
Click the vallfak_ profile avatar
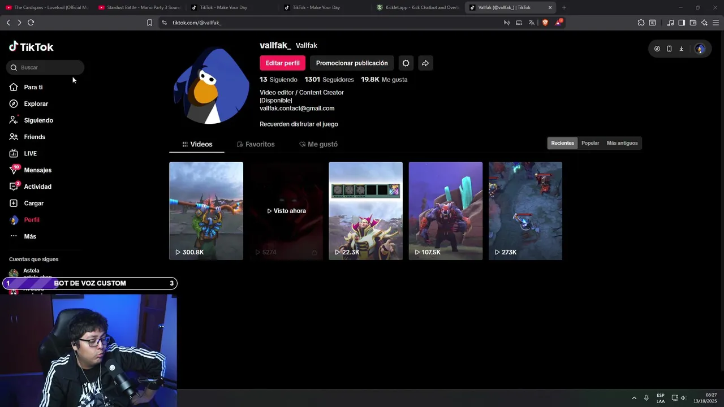coord(212,86)
